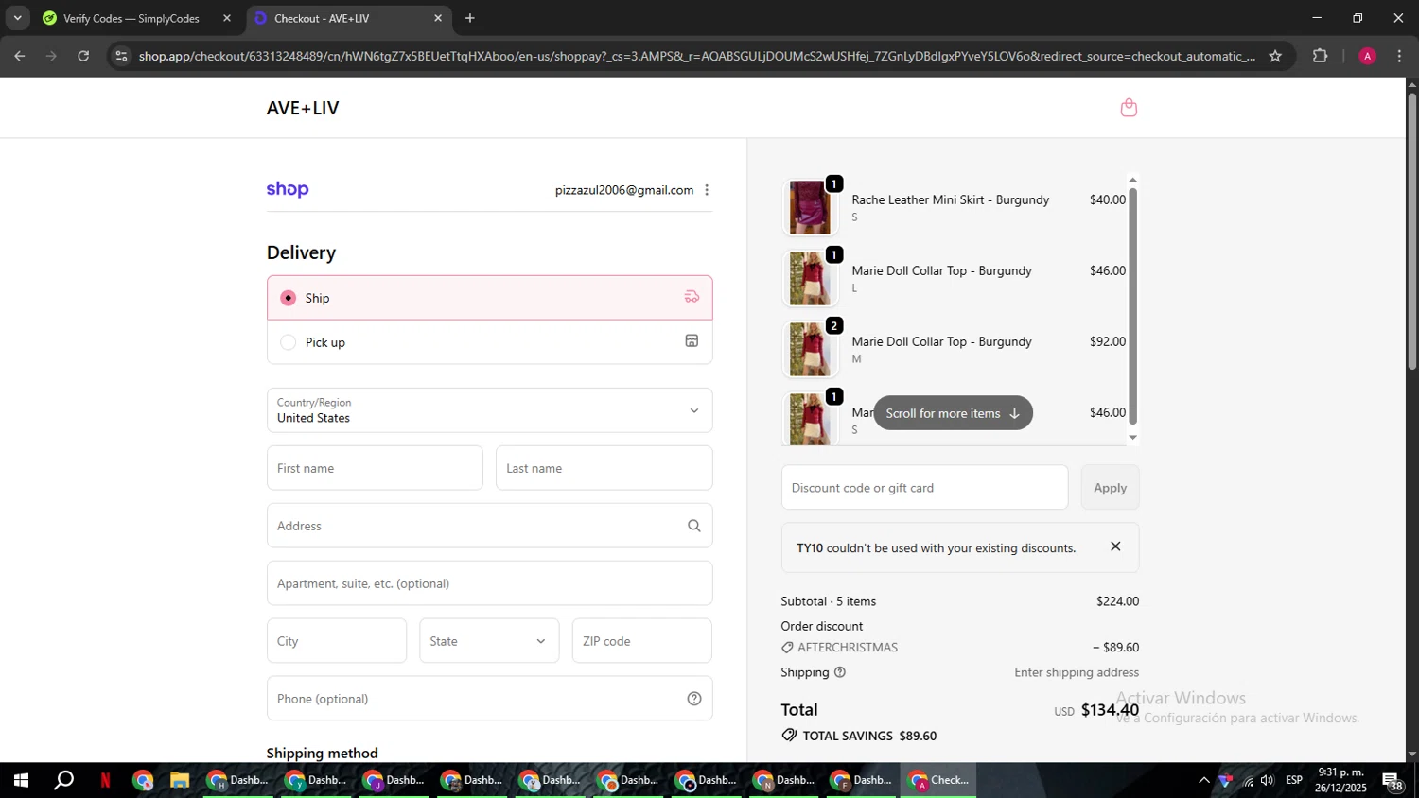Viewport: 1419px width, 798px height.
Task: Switch to Verify Codes — SimplyCodes tab
Action: coord(133,18)
